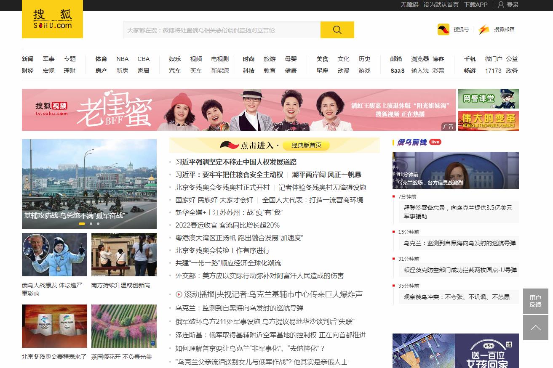The height and width of the screenshot is (368, 553).
Task: Click the Sohu logo at top left
Action: (52, 19)
